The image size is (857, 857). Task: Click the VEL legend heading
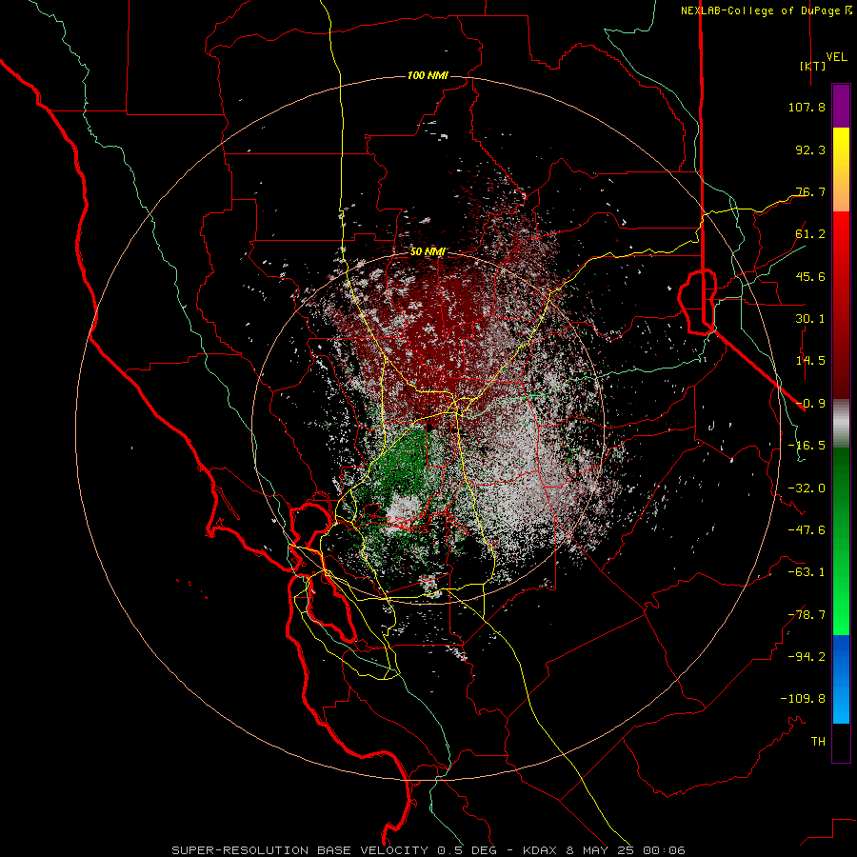coord(837,57)
